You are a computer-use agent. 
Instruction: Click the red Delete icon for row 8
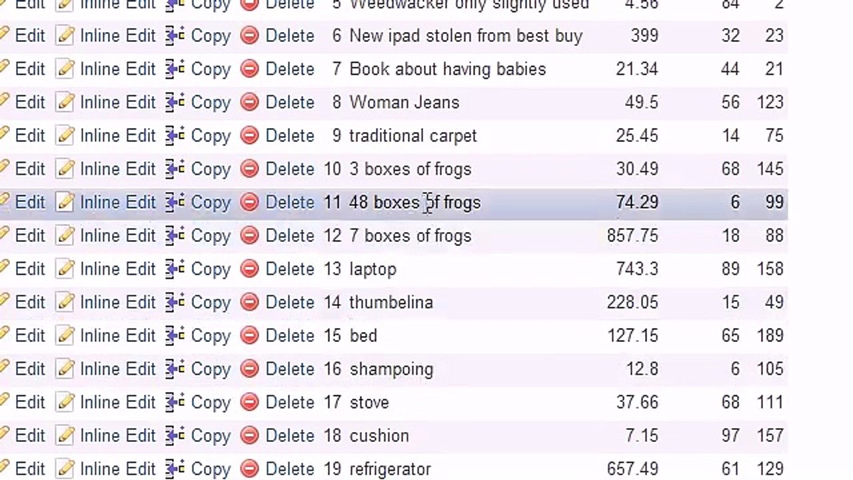click(249, 103)
